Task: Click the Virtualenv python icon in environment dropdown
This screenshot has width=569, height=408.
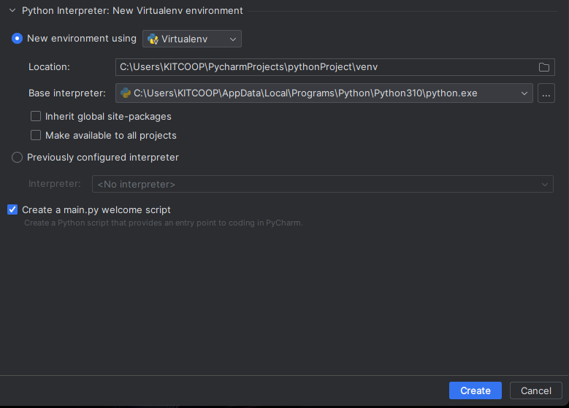Action: click(x=153, y=39)
